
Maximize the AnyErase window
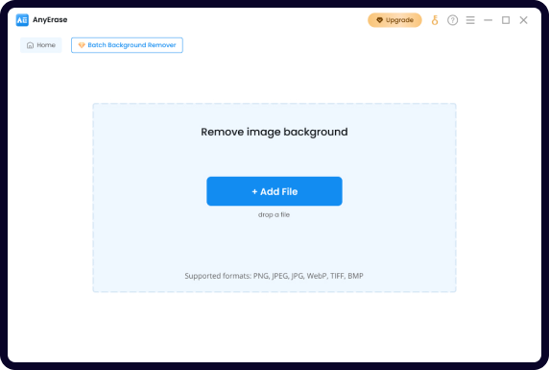[506, 20]
